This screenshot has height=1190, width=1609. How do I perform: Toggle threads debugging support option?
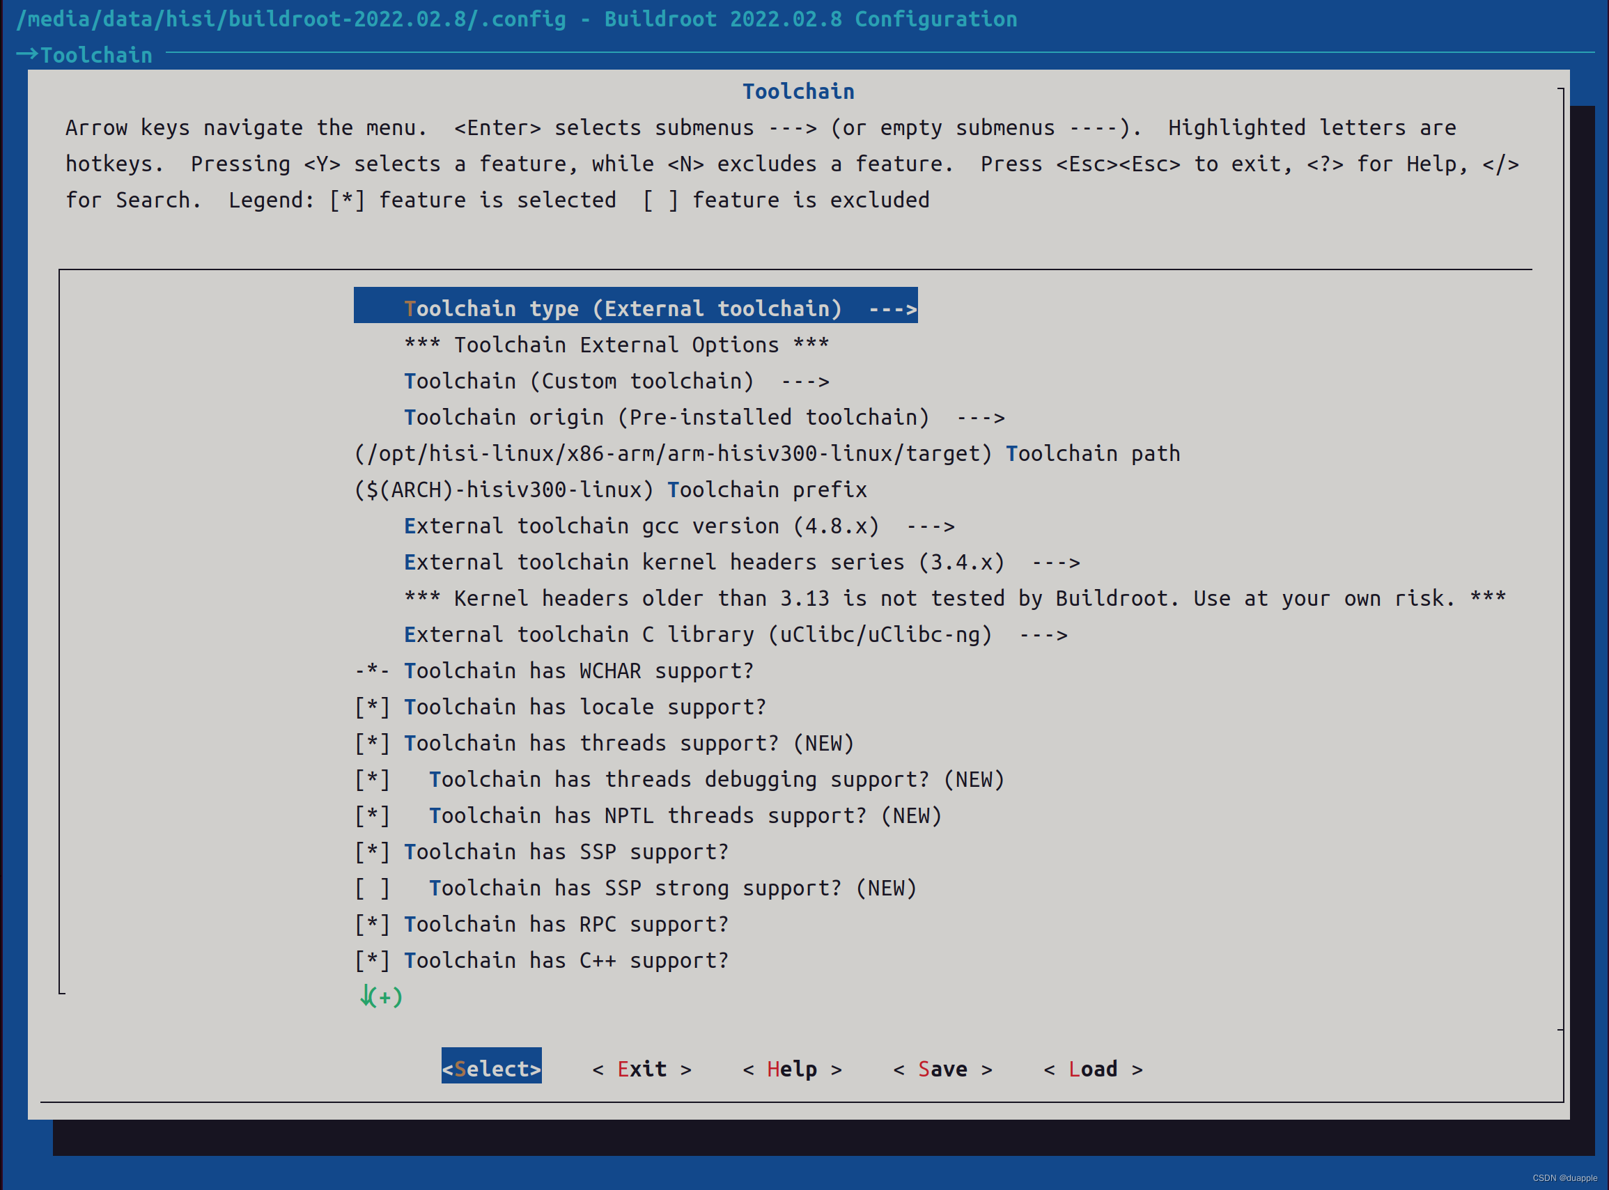coord(678,779)
